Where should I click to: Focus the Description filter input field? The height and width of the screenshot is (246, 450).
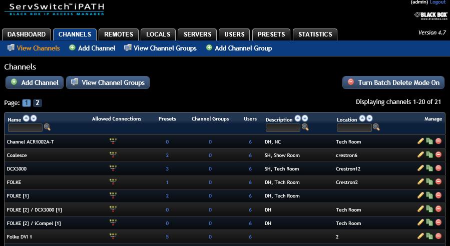pos(283,127)
